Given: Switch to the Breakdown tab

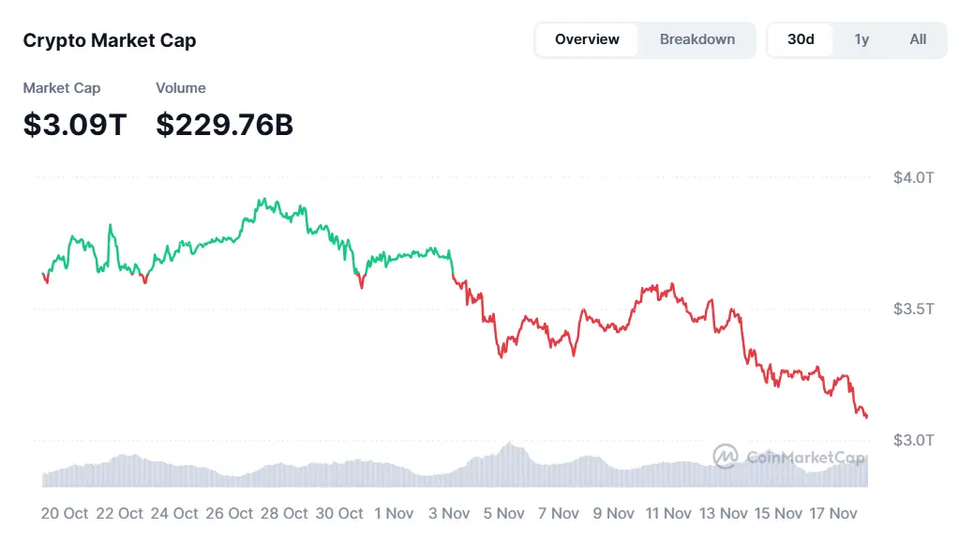Looking at the screenshot, I should [697, 39].
